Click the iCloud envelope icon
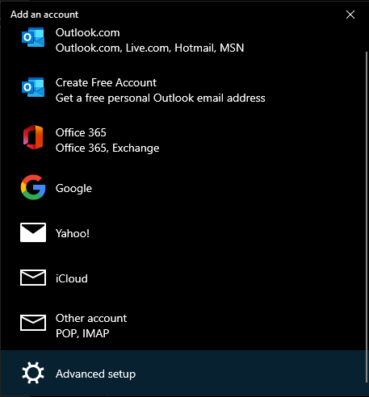The image size is (369, 397). (33, 278)
